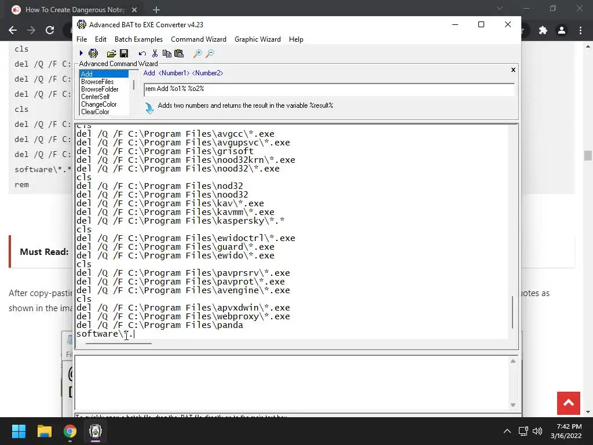
Task: Close the Advanced Command Wizard panel
Action: pos(513,70)
